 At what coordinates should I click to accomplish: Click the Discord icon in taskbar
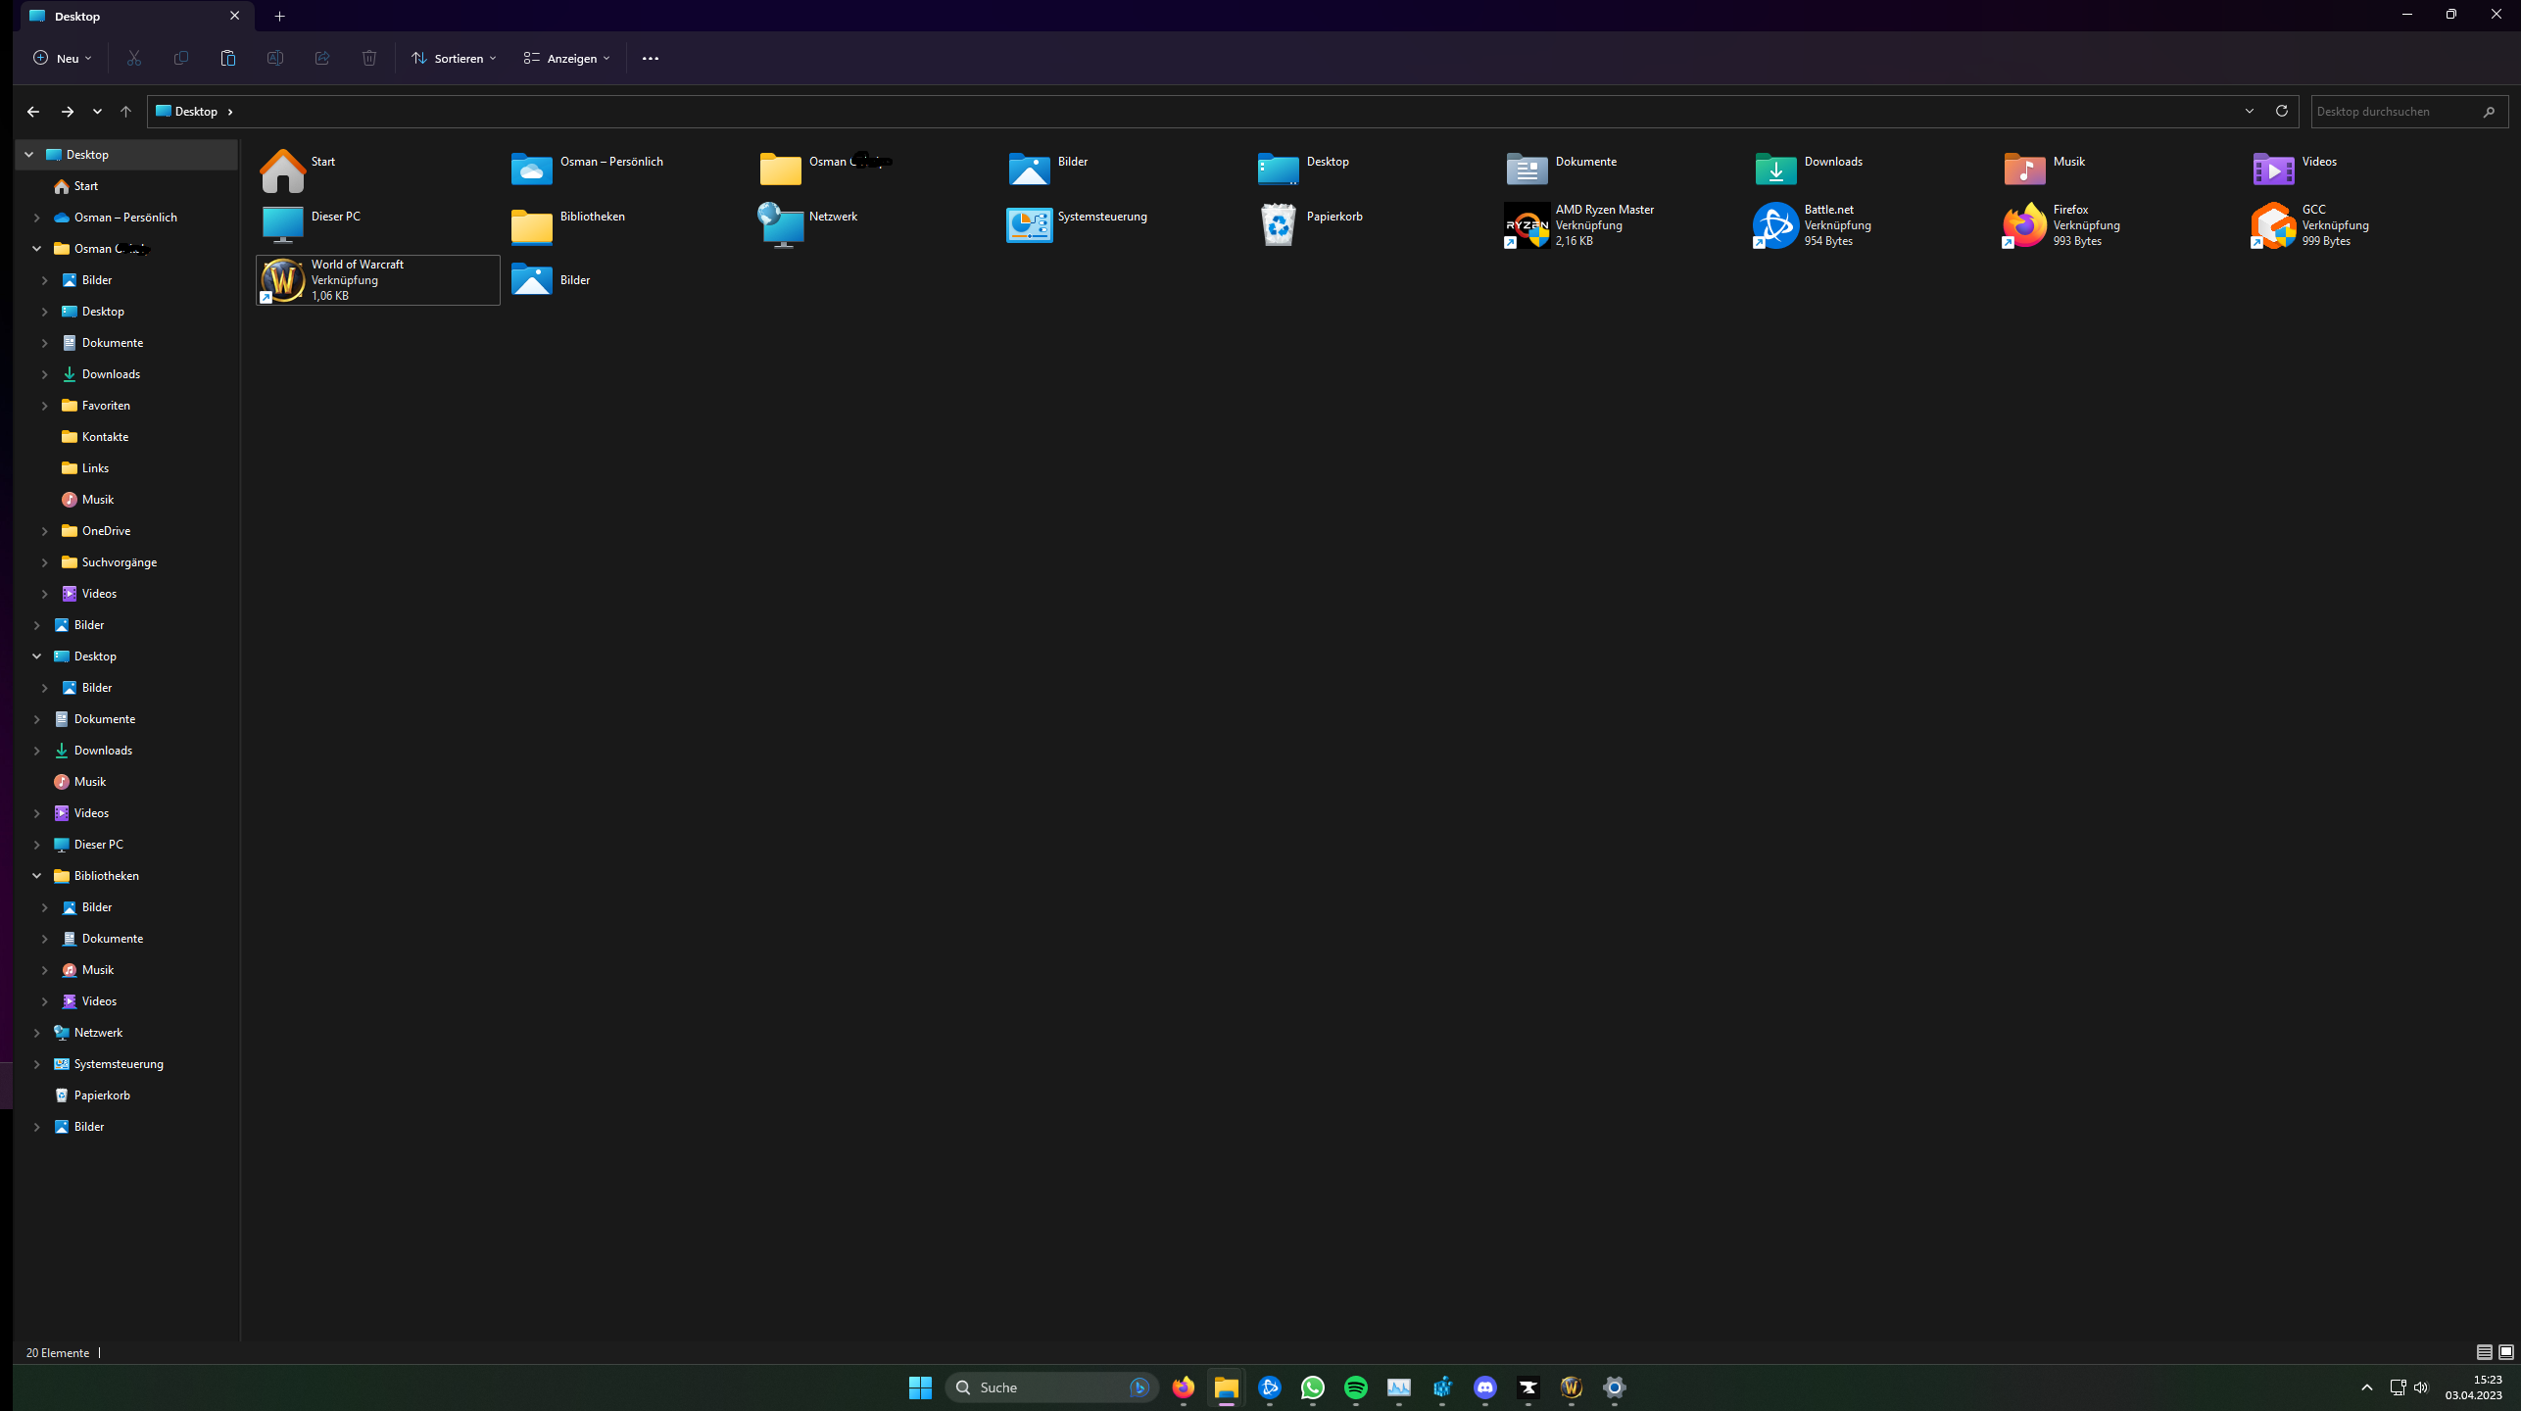(x=1484, y=1387)
